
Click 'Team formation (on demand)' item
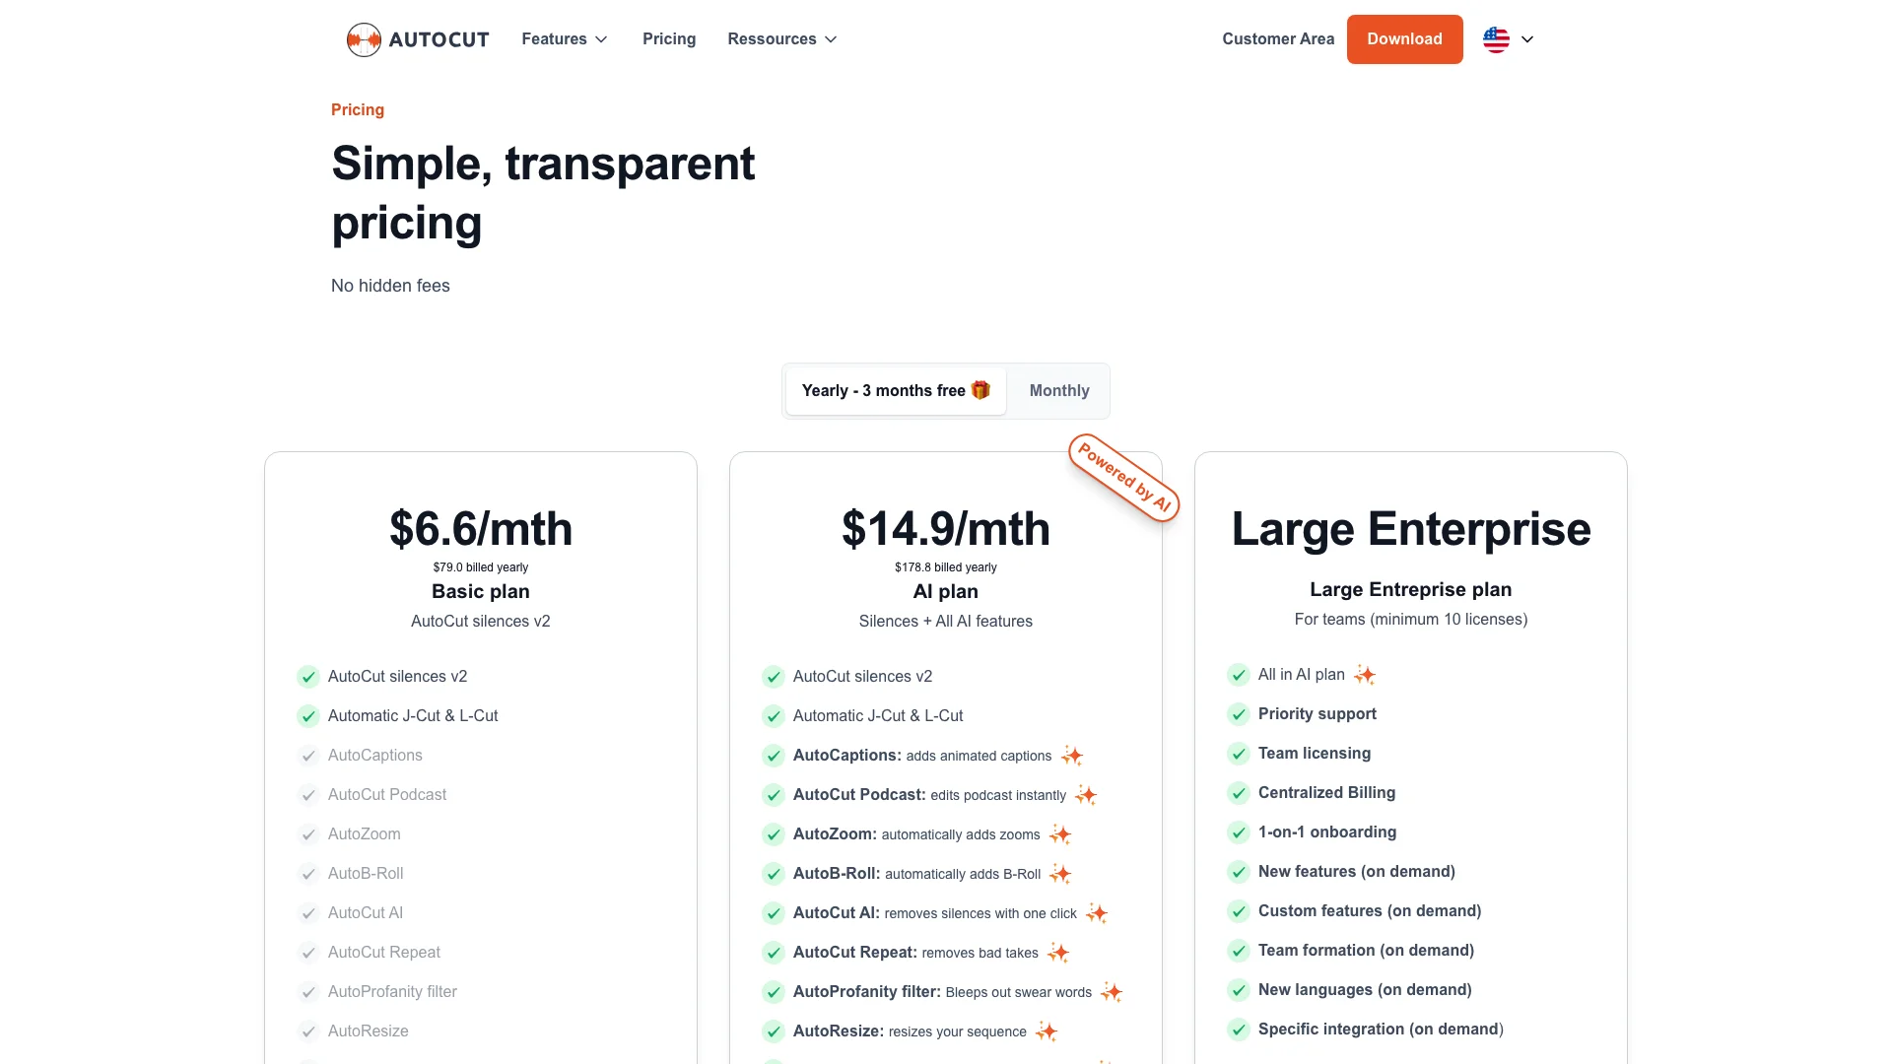click(x=1366, y=951)
